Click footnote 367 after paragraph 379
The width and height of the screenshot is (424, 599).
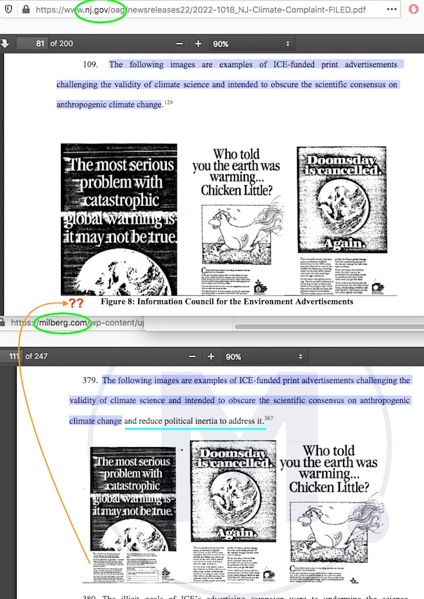coord(268,418)
